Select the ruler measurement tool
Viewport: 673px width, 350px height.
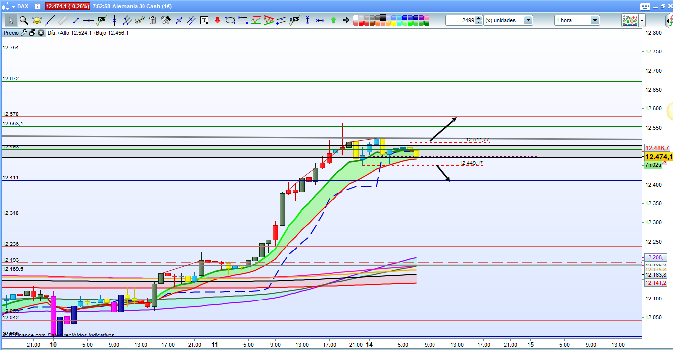pyautogui.click(x=63, y=20)
